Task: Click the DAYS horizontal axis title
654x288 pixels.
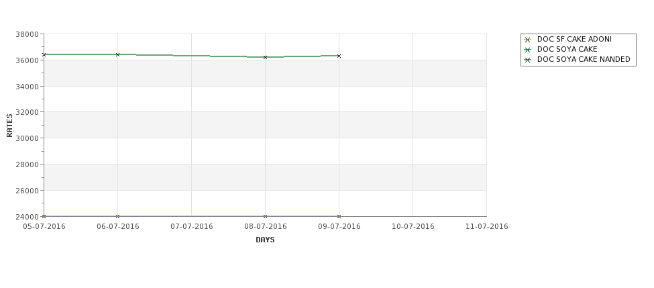Action: (x=265, y=240)
